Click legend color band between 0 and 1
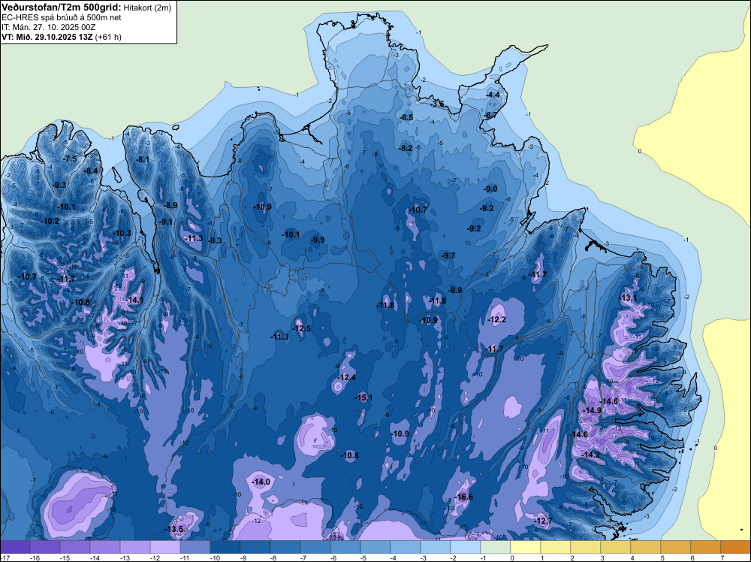751x562 pixels. 526,547
